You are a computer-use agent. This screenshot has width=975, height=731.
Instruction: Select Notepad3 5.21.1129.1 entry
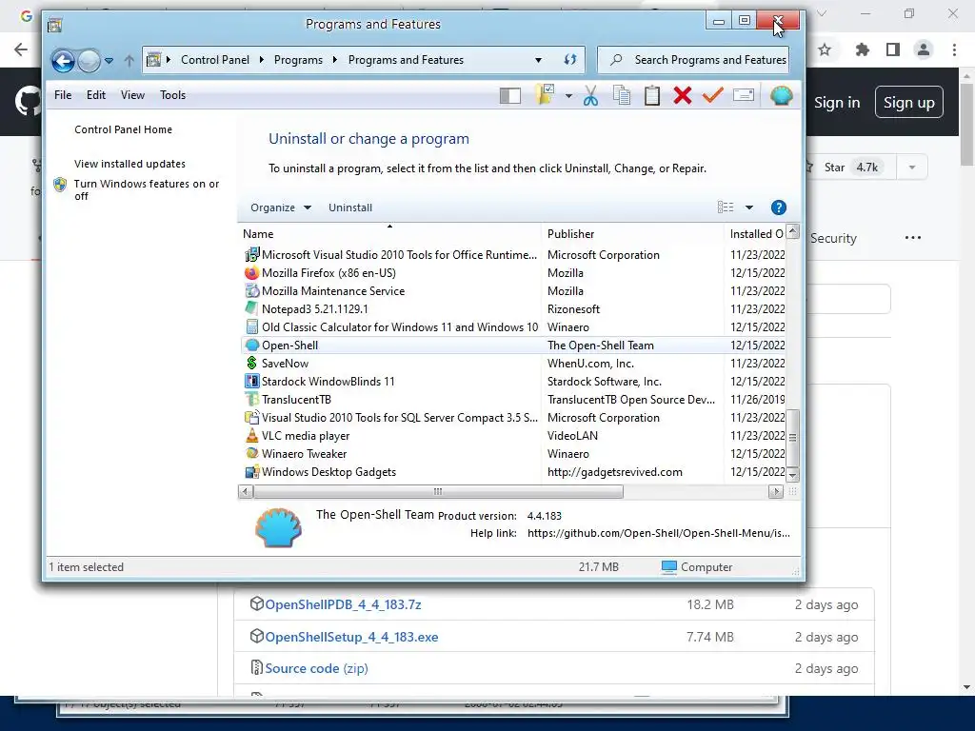[x=512, y=309]
